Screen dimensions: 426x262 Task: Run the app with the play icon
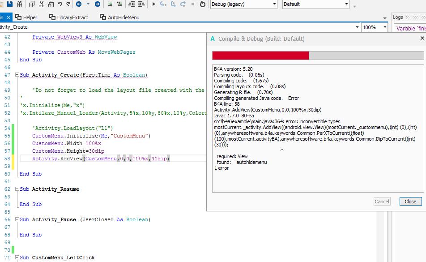pyautogui.click(x=153, y=4)
